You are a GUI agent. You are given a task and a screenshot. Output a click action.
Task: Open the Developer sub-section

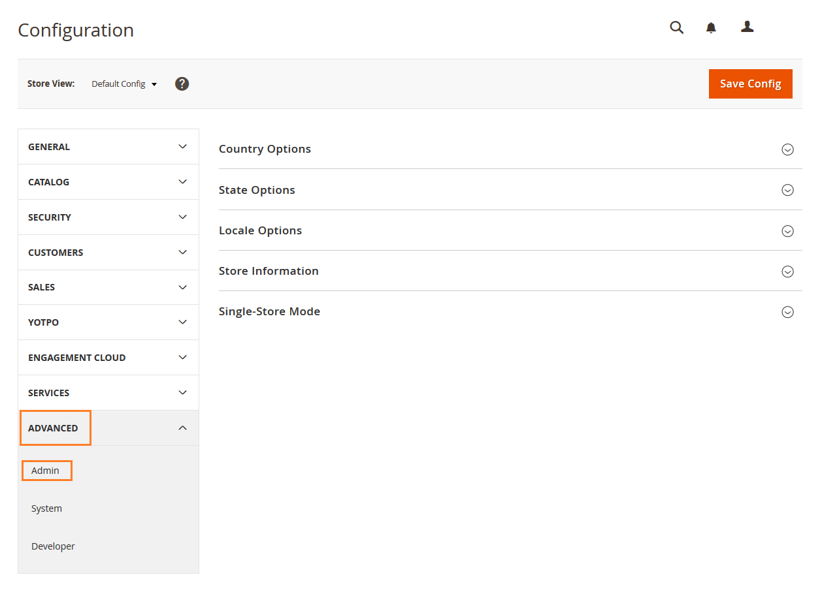coord(53,546)
